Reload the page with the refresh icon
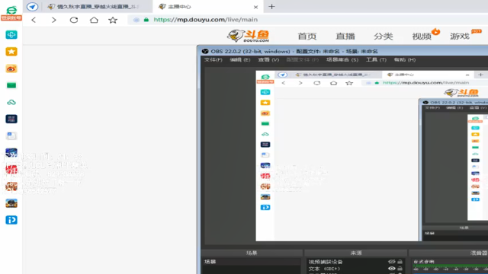 point(74,20)
